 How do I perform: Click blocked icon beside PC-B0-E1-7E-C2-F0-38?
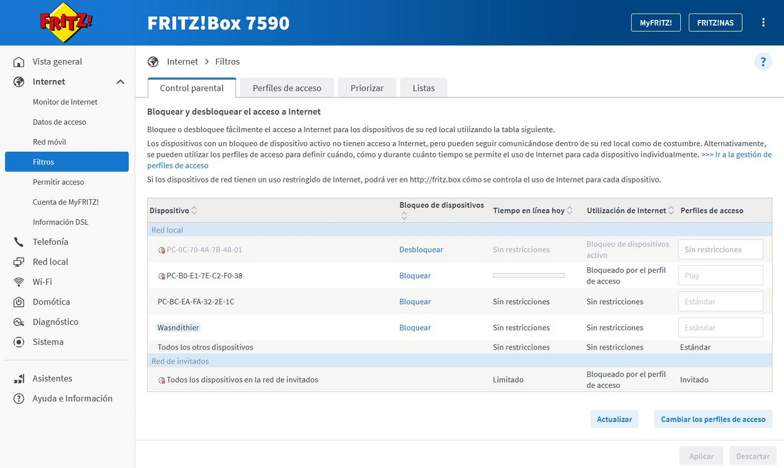pyautogui.click(x=162, y=277)
